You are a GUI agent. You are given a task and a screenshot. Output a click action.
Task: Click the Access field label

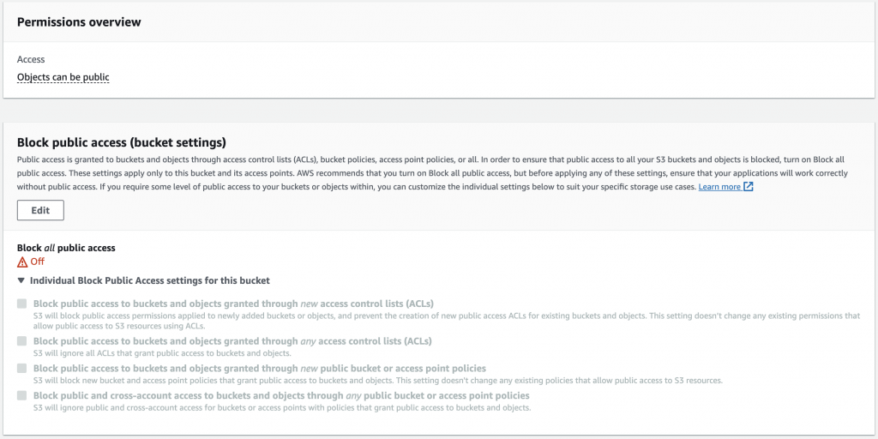point(31,60)
